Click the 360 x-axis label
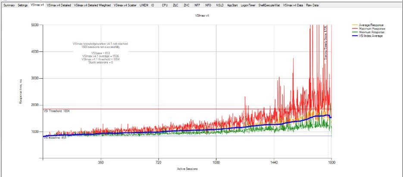 101,162
